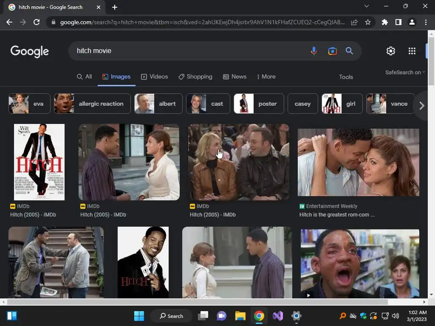View site information lock icon
The height and width of the screenshot is (326, 435).
54,22
